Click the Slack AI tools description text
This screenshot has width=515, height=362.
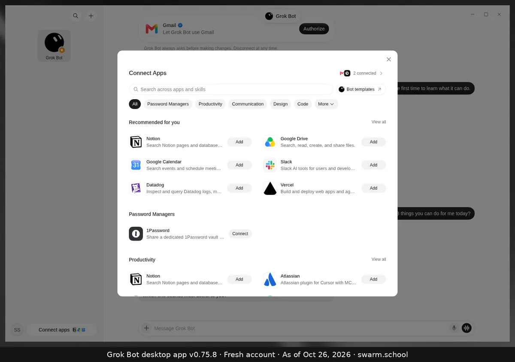318,168
